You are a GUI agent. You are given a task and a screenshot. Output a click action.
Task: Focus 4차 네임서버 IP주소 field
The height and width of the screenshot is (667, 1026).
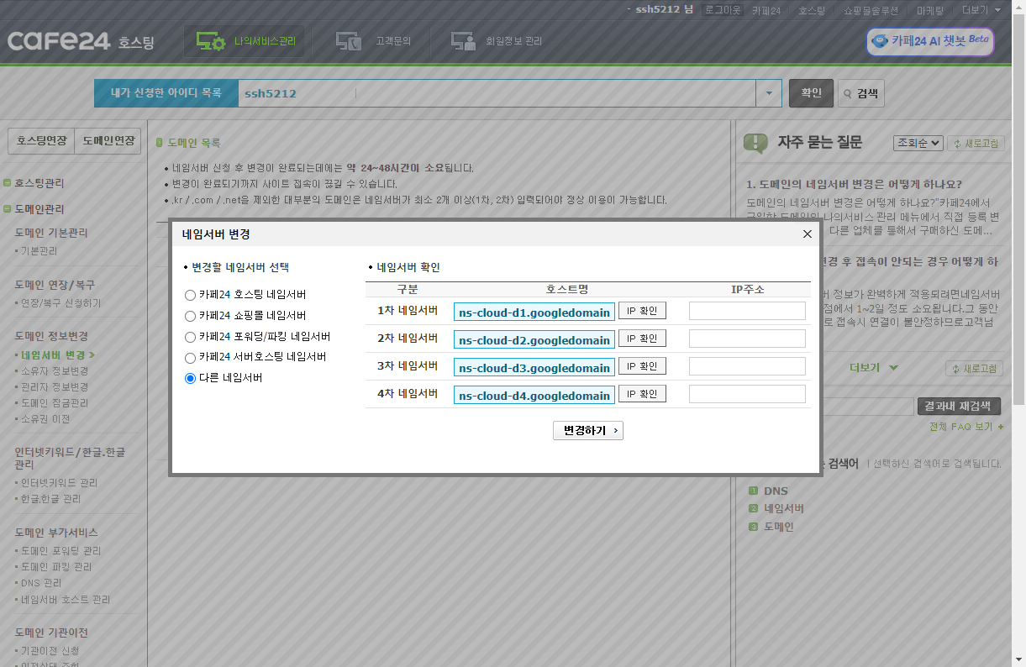point(747,394)
